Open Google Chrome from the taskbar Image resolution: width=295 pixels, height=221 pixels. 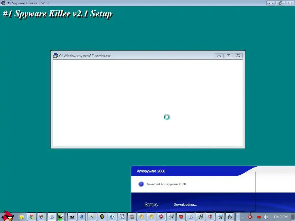[x=32, y=217]
